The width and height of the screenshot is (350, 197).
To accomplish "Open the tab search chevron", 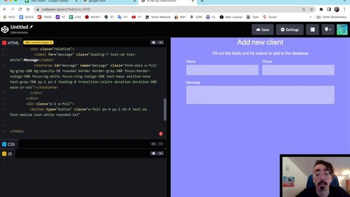I will (345, 1).
